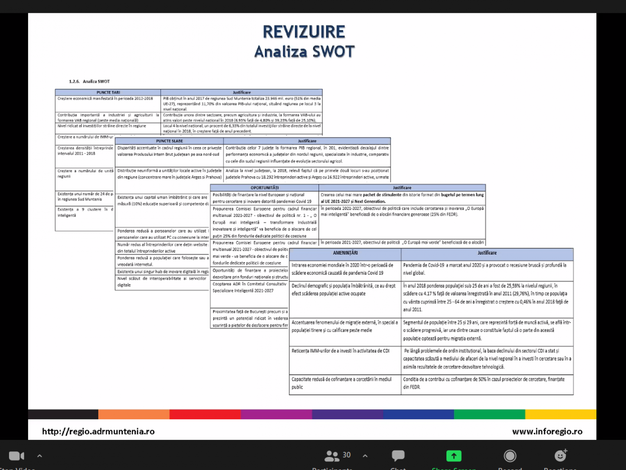626x470 pixels.
Task: Click the Stop Video camera icon
Action: click(16, 456)
